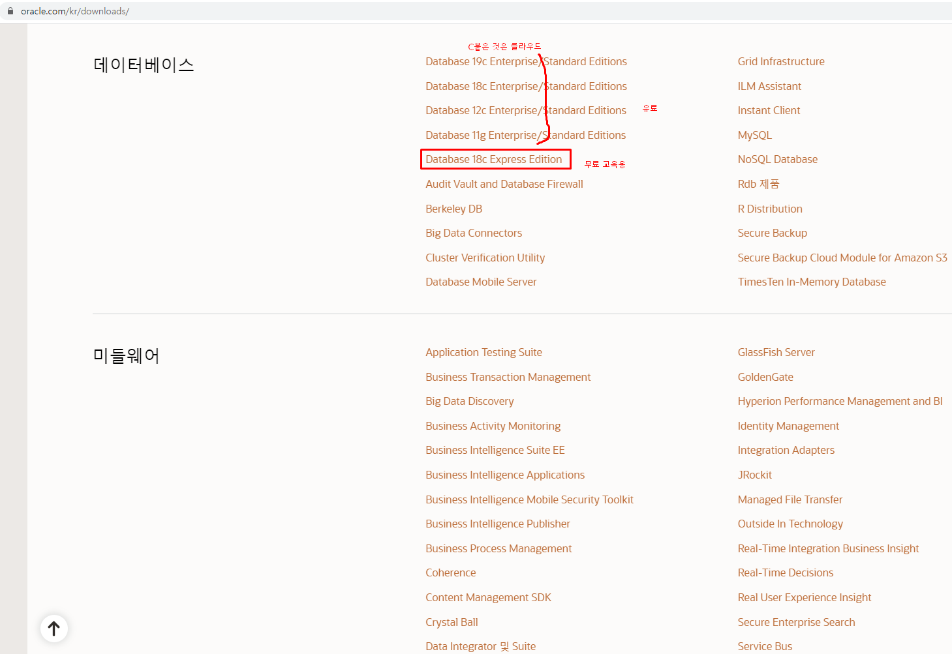The height and width of the screenshot is (654, 952).
Task: Go to Berkeley DB downloads
Action: pyautogui.click(x=454, y=209)
